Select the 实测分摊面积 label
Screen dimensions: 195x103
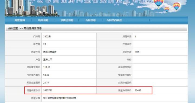point(125,83)
